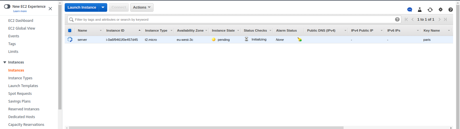Screen dimensions: 460x129
Task: Click the horizontal table scrollbar
Action: (x=206, y=128)
